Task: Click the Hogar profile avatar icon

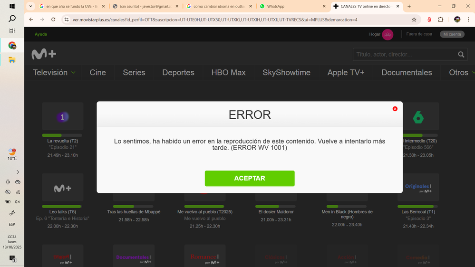Action: click(x=388, y=34)
